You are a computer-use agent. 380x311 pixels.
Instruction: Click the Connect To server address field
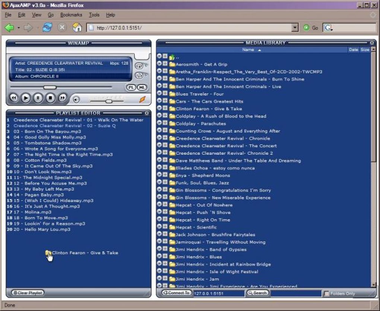pos(219,293)
